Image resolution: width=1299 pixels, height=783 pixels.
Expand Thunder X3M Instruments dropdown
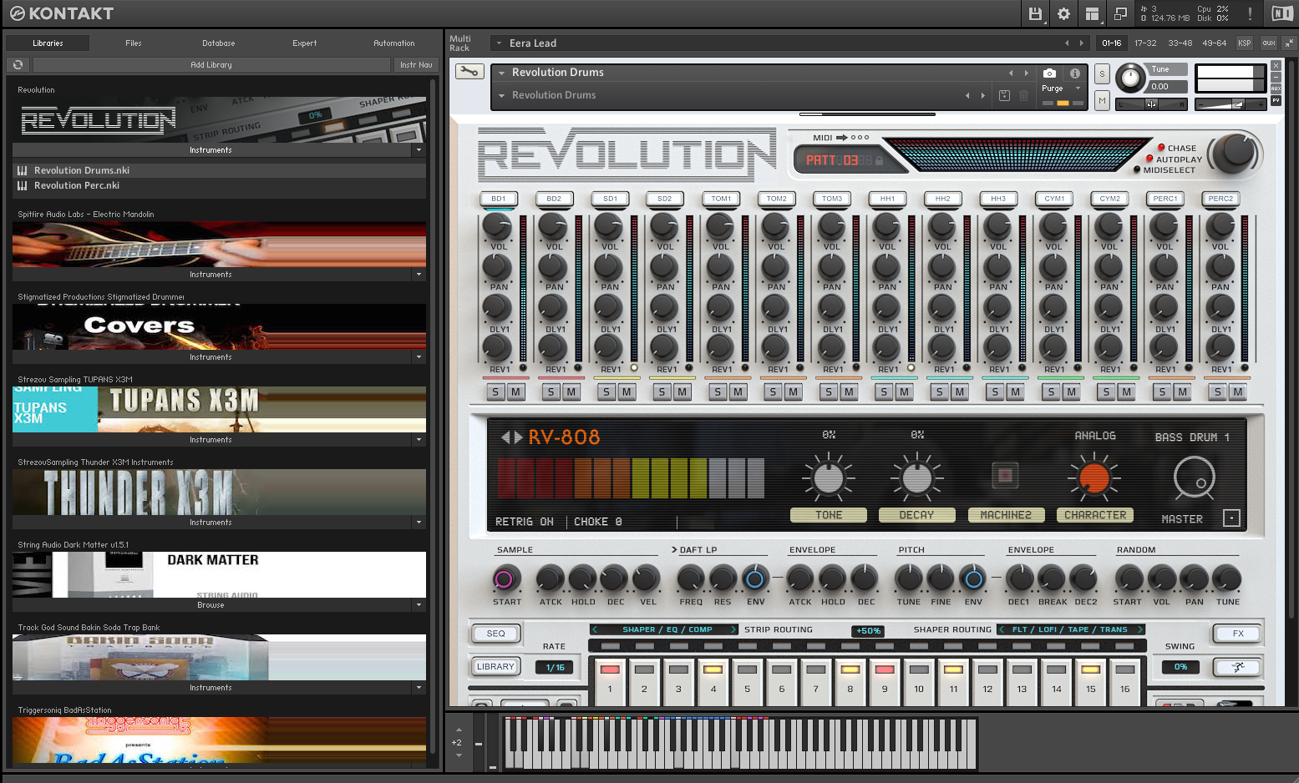[419, 523]
